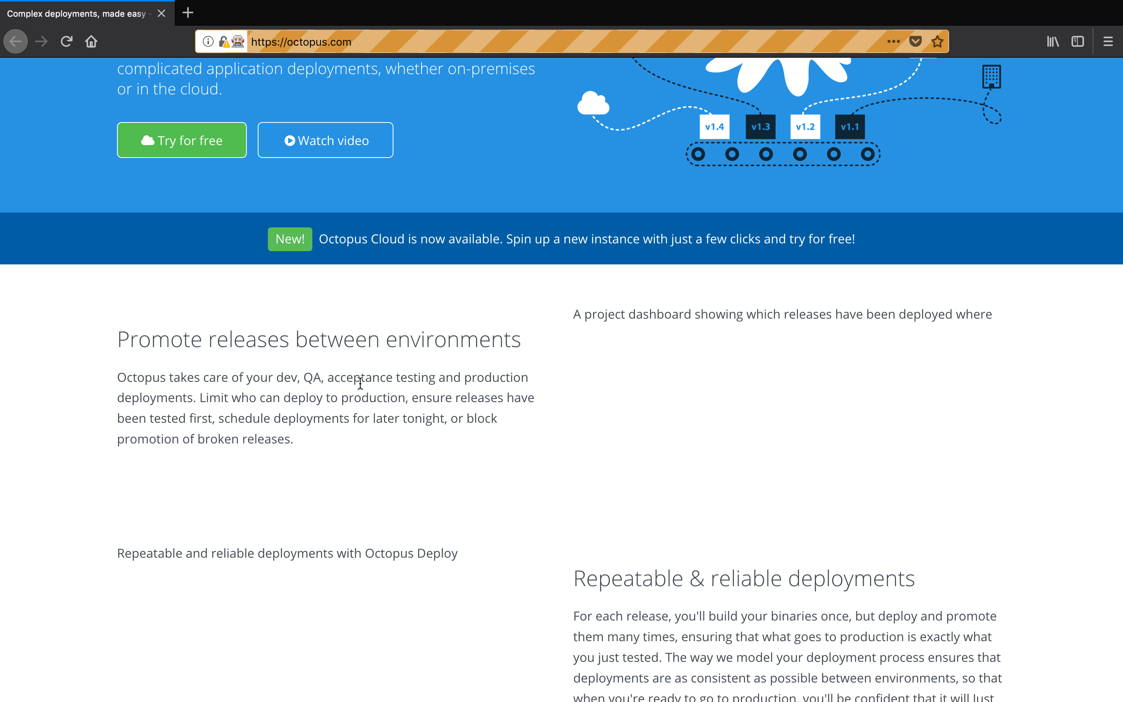Close the Complex deployments tab
The image size is (1123, 702).
point(161,14)
